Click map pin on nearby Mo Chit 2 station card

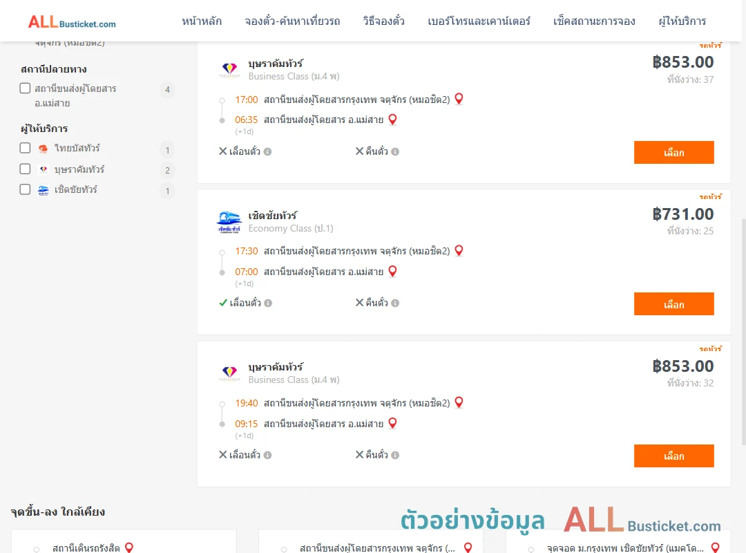pos(468,547)
